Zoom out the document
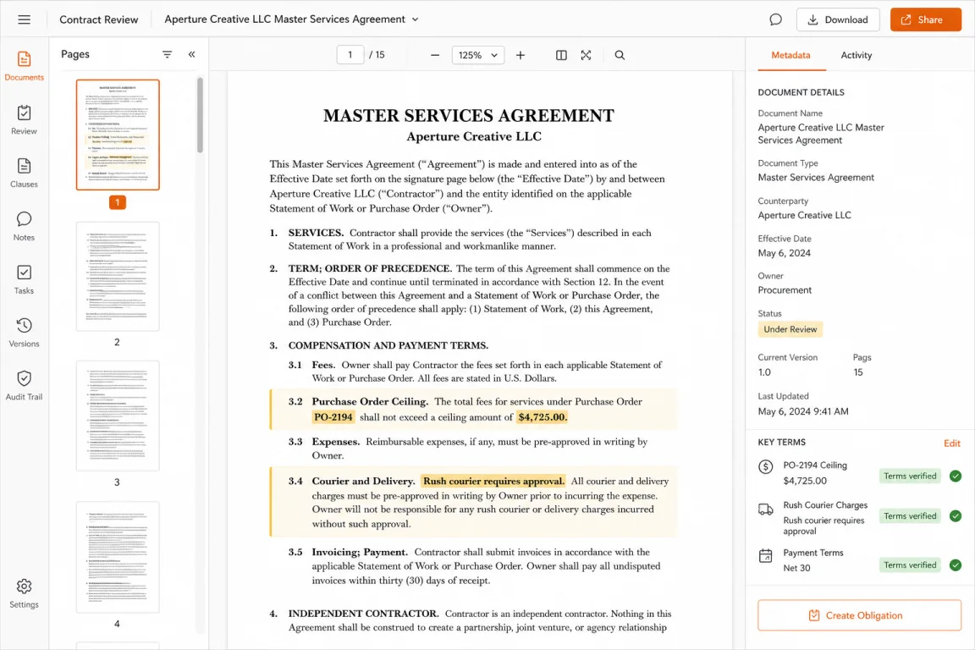Viewport: 975px width, 650px height. (435, 55)
